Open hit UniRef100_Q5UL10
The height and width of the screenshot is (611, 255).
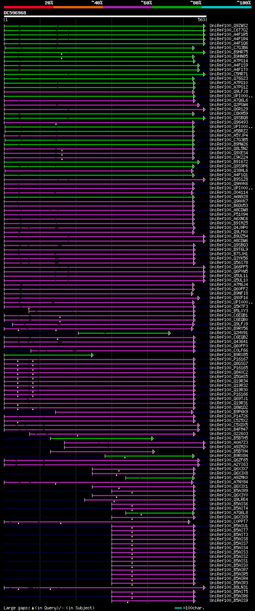tap(229, 280)
